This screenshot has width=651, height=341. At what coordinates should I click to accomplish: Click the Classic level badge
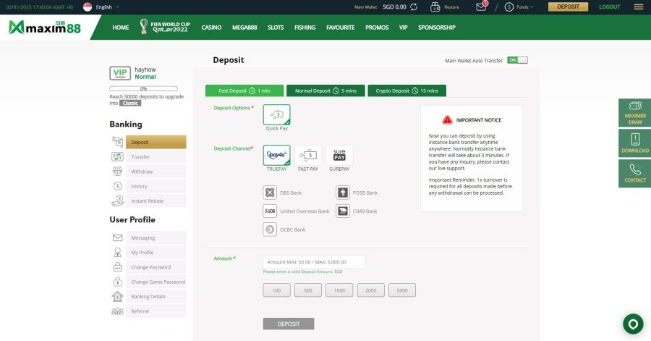click(x=130, y=103)
